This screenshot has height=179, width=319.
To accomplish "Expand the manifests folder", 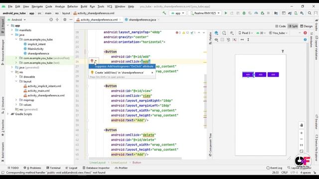I will pos(12,30).
